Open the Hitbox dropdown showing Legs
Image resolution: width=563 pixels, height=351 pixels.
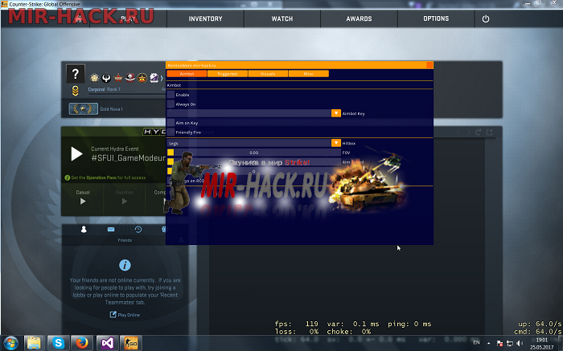[336, 143]
